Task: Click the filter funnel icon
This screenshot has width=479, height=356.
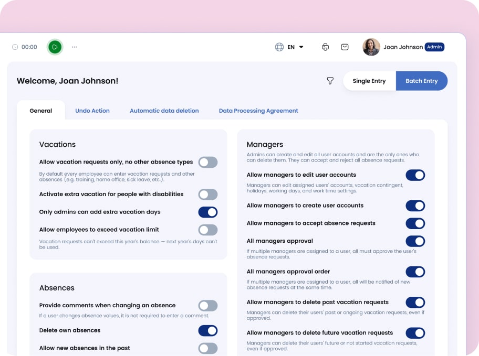Action: (330, 81)
